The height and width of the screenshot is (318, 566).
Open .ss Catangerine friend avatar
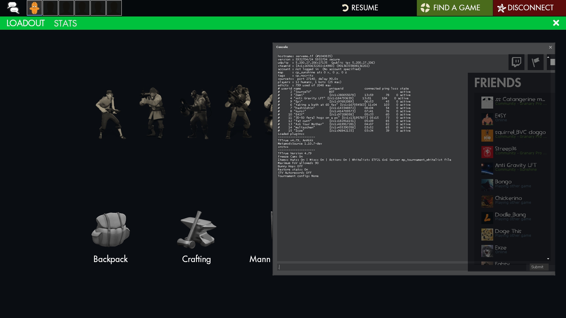tap(487, 103)
